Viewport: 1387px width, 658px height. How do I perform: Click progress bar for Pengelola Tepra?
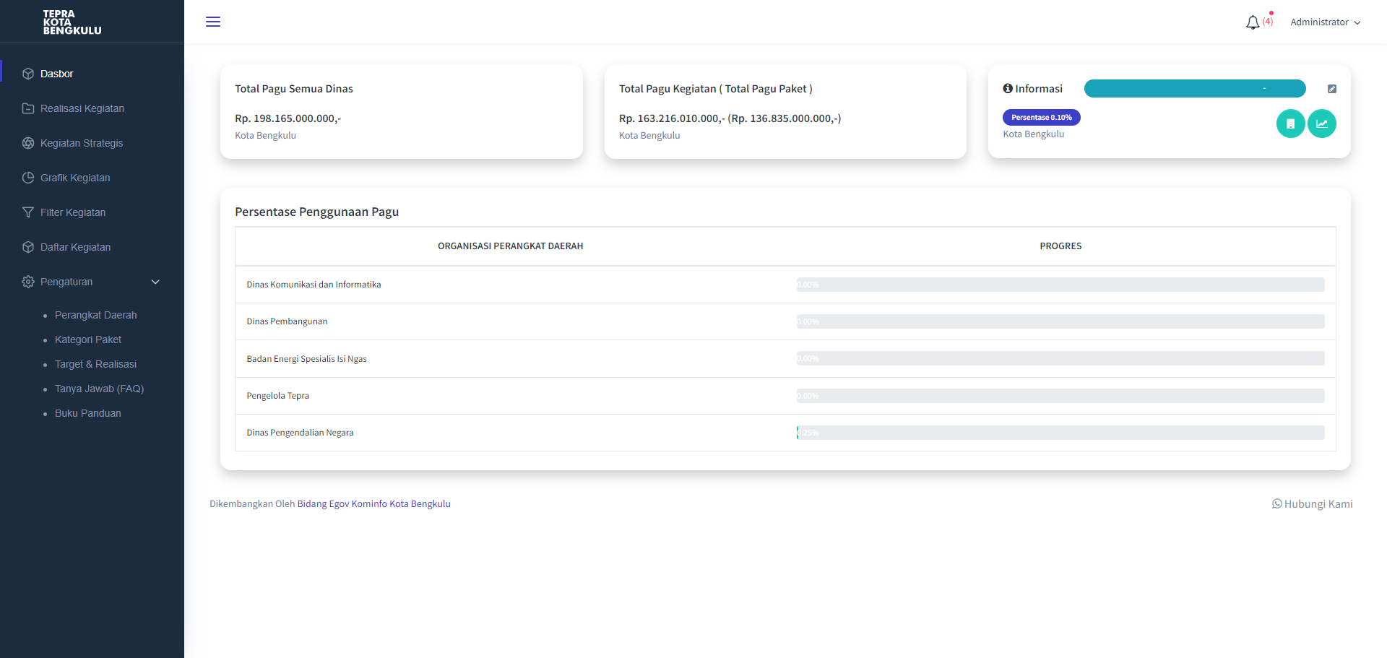tap(1060, 396)
